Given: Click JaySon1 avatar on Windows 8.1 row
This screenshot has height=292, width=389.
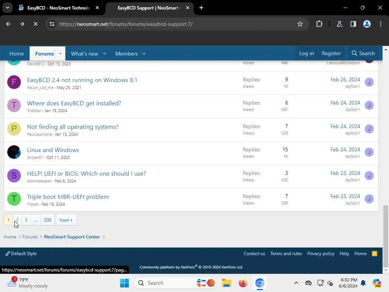Looking at the screenshot, I should pos(369,82).
